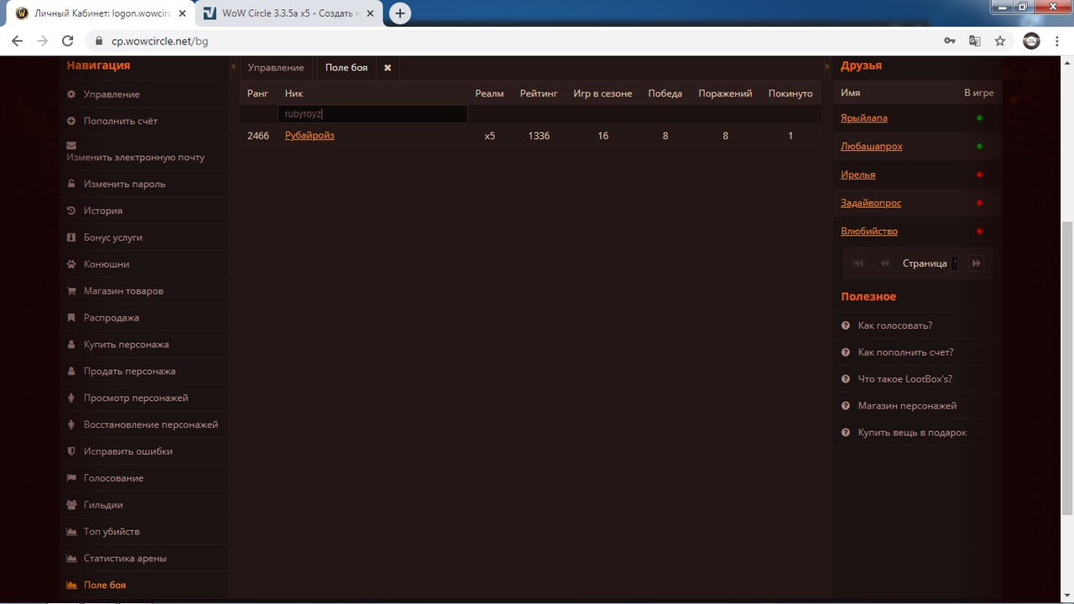
Task: Click the Ник filter input field
Action: pyautogui.click(x=372, y=114)
